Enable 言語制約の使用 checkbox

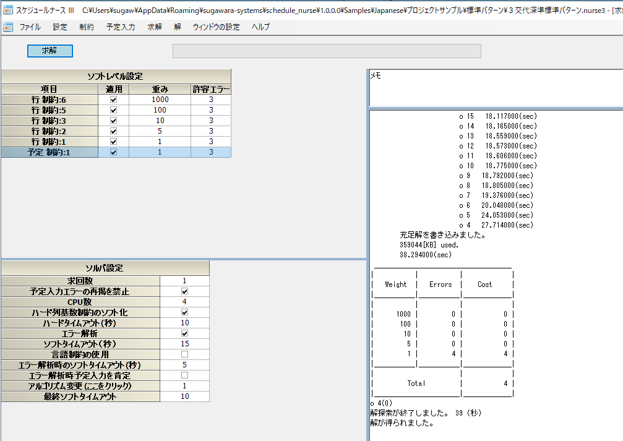tap(185, 354)
